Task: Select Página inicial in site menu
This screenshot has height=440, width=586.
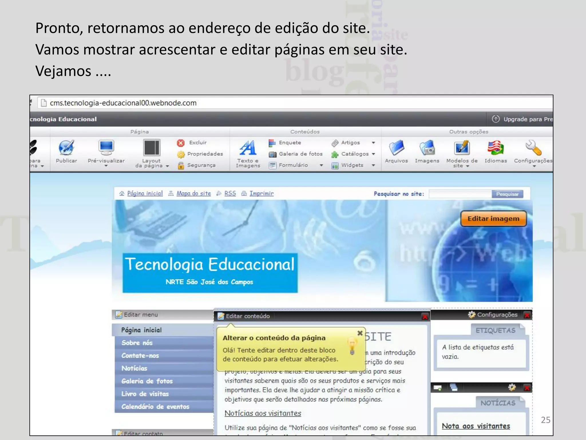Action: coord(163,330)
